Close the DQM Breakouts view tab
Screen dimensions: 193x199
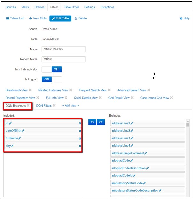28,106
